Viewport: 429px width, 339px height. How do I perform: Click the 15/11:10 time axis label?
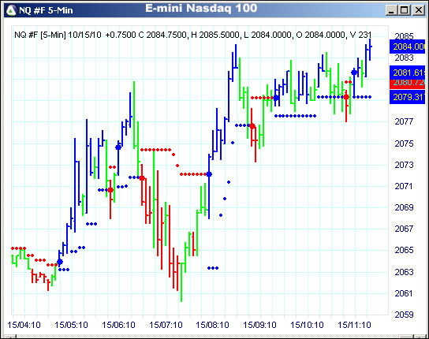pyautogui.click(x=355, y=325)
